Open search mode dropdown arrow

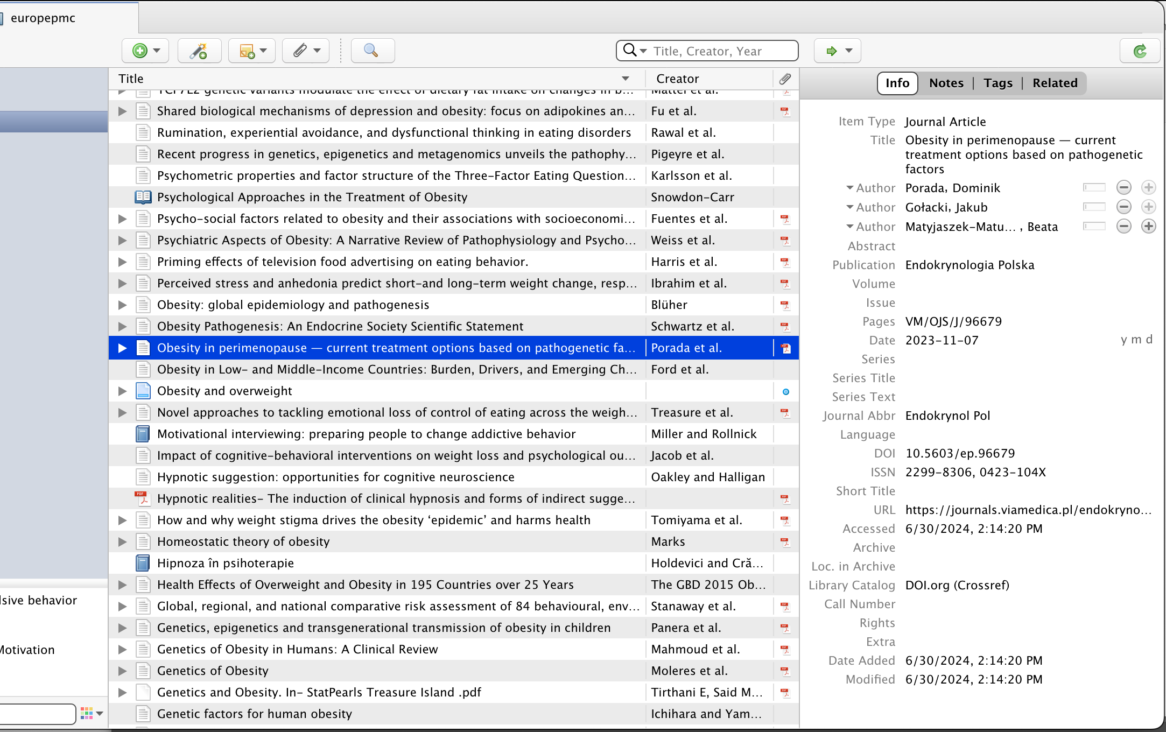pyautogui.click(x=643, y=51)
